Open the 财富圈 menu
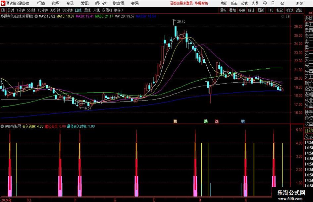 click(x=119, y=3)
